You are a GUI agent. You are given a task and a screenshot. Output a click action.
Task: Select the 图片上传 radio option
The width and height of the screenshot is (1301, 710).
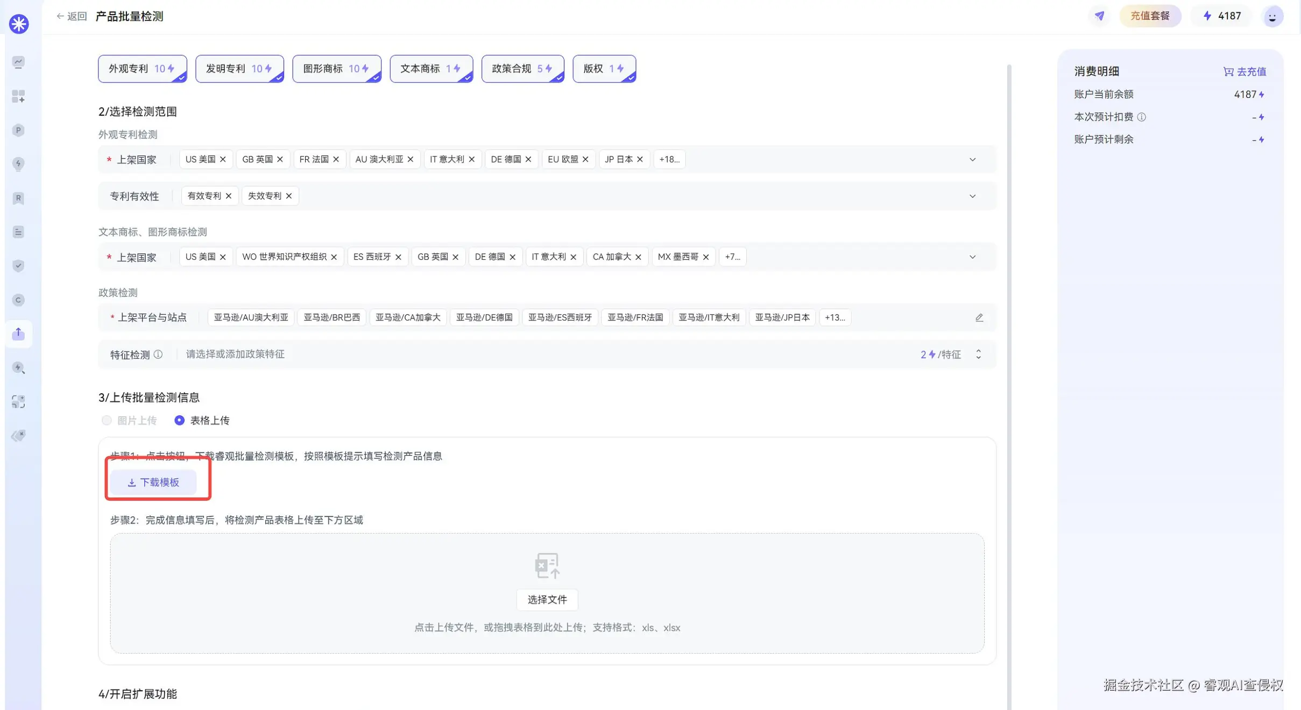pos(107,421)
